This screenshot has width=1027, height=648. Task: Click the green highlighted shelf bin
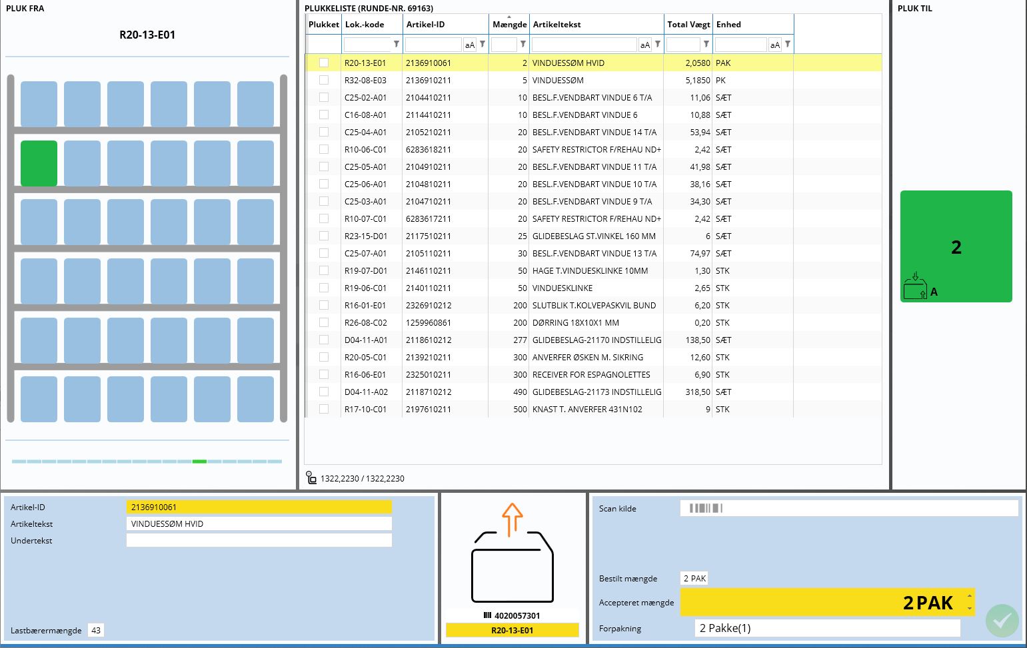[39, 163]
